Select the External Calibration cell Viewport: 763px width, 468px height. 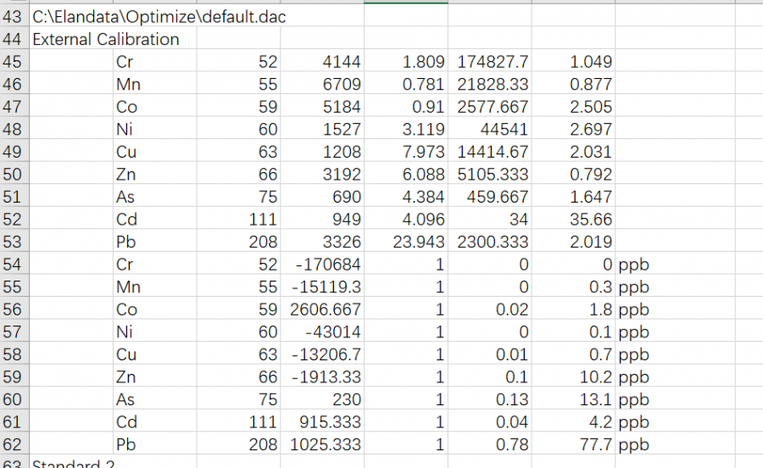click(106, 39)
